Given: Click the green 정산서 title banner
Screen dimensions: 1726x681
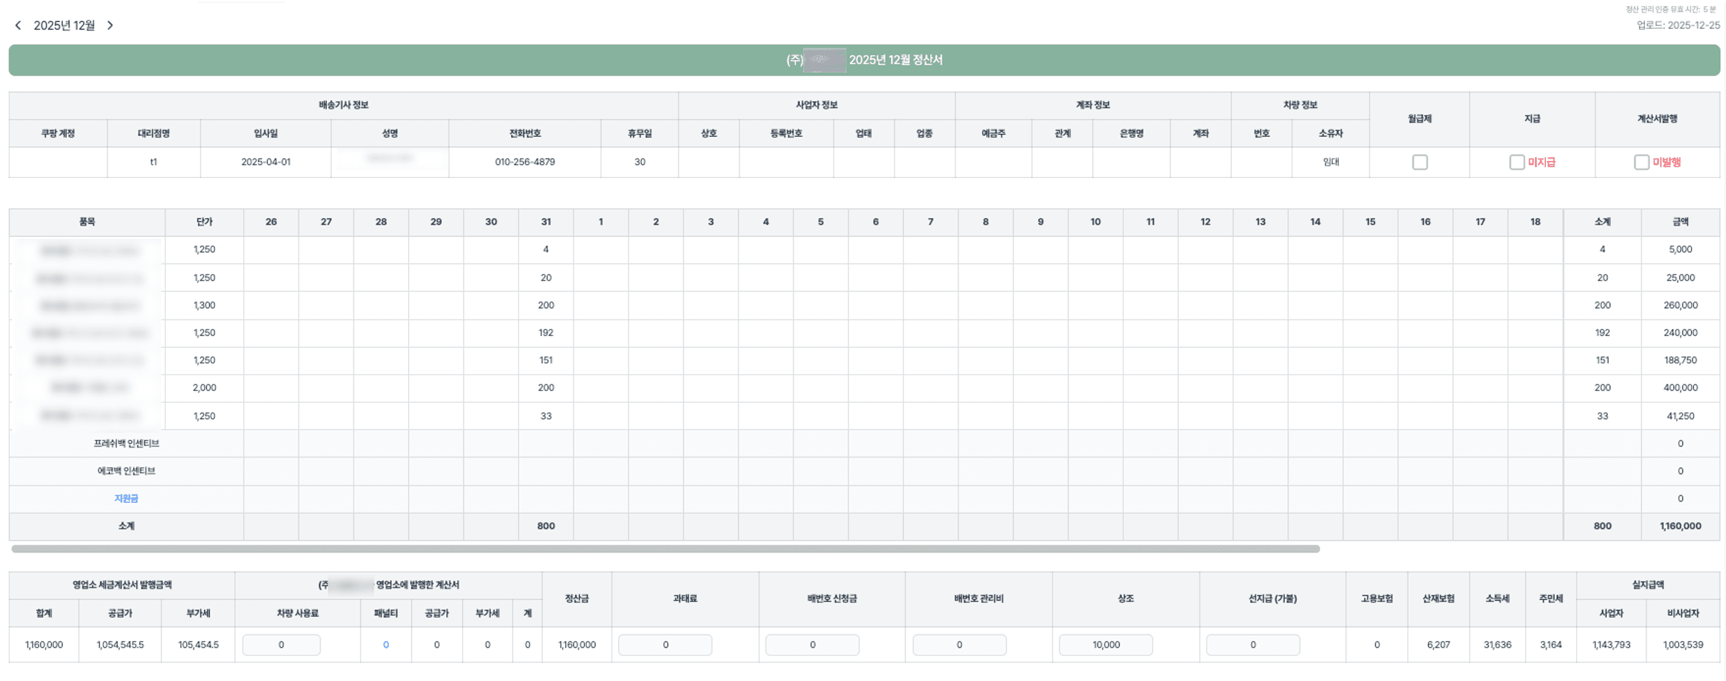Looking at the screenshot, I should (864, 60).
